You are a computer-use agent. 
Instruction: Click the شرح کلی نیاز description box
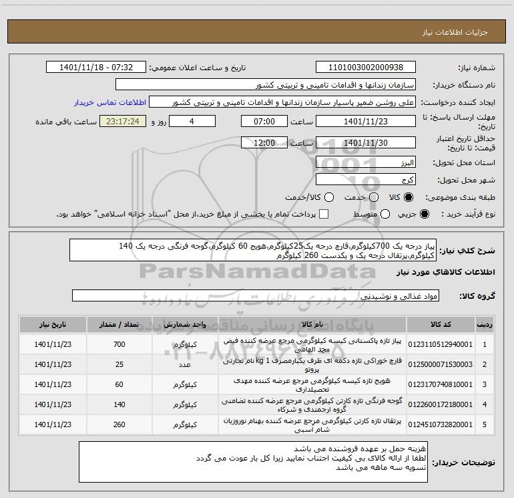(253, 250)
